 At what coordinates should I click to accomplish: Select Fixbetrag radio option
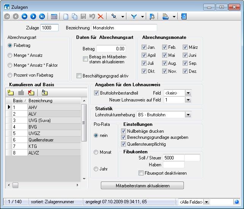click(10, 45)
